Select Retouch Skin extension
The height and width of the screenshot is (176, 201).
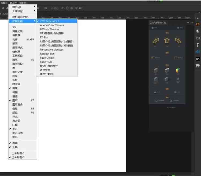pyautogui.click(x=57, y=54)
